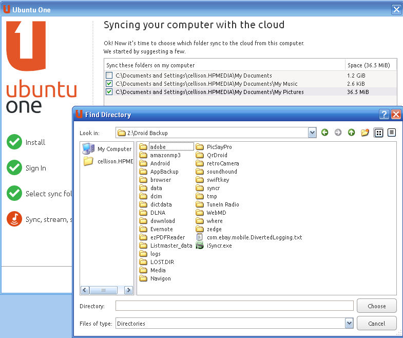Select the Evernote folder
The image size is (403, 338).
coord(156,229)
